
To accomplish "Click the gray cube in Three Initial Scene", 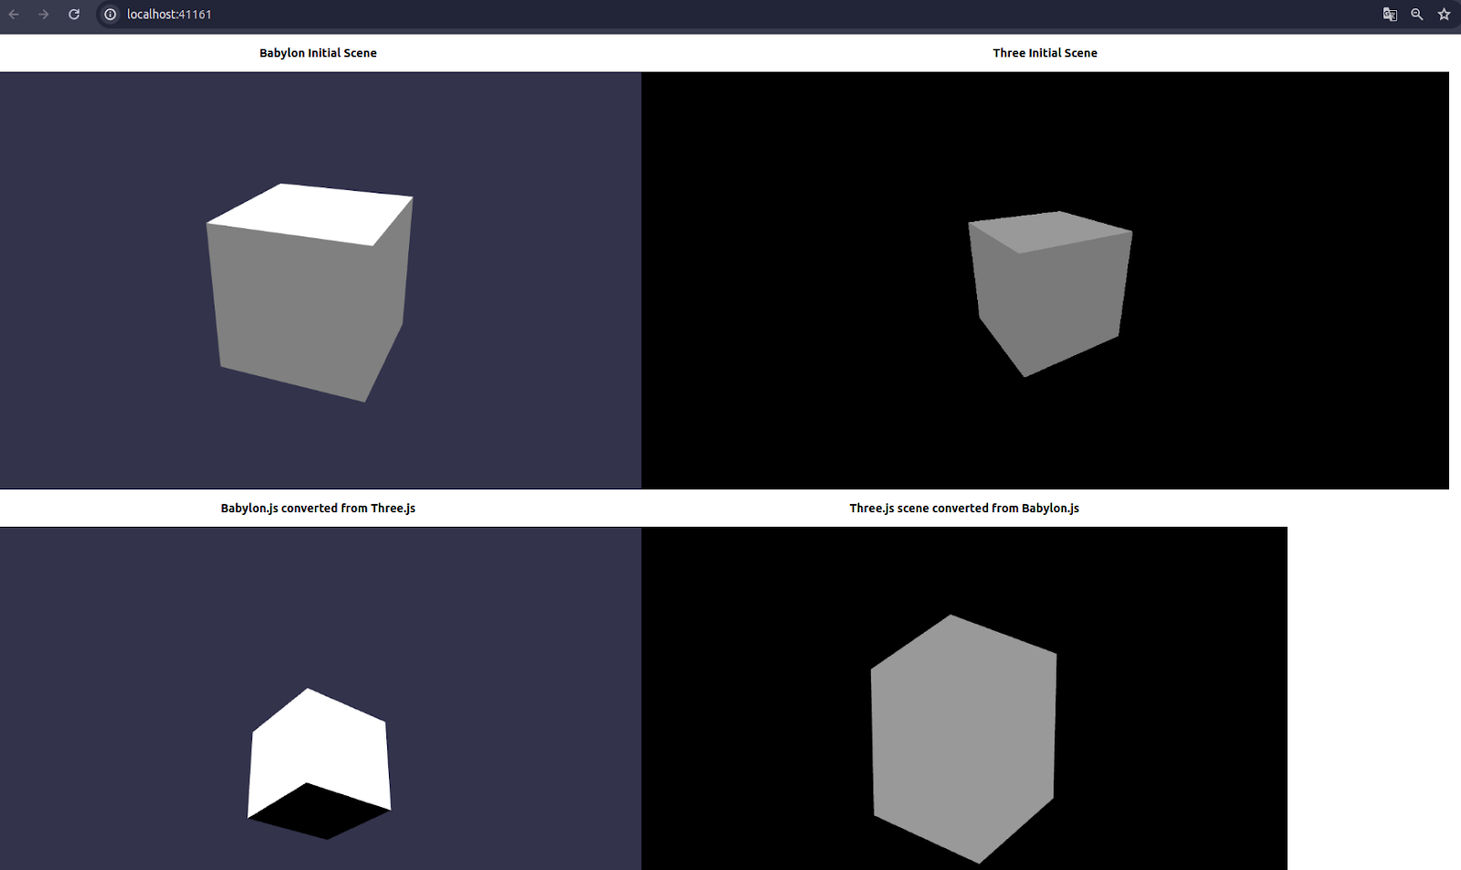I will click(x=1050, y=292).
